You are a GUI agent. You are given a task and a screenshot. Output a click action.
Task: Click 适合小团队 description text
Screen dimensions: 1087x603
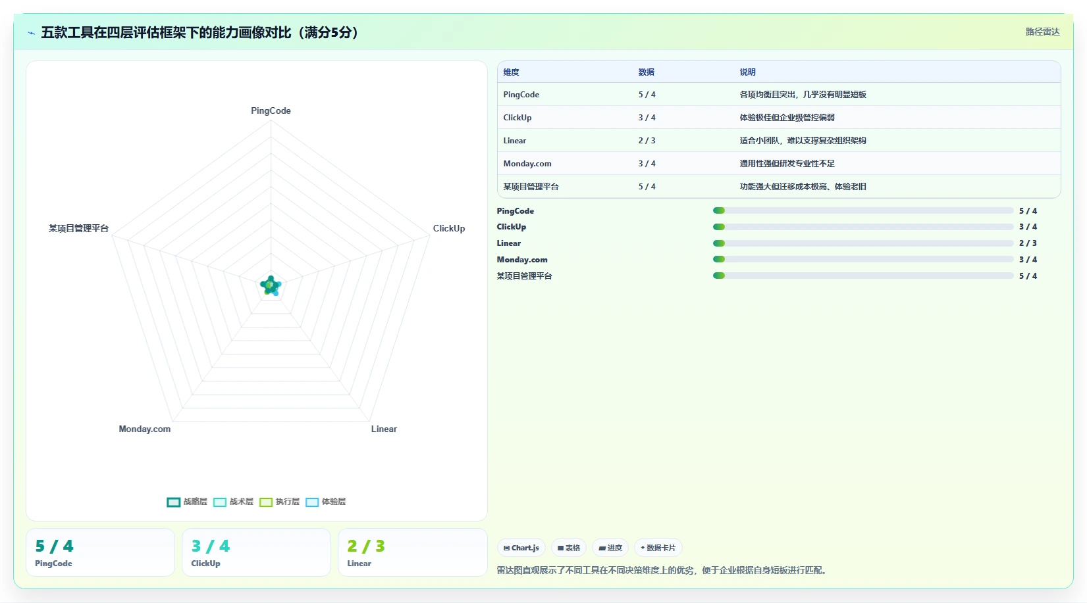point(803,141)
